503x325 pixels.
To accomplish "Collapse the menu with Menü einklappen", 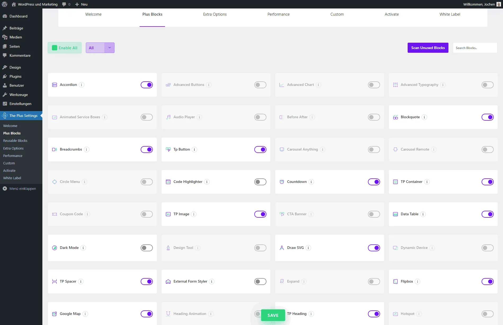I will 21,188.
